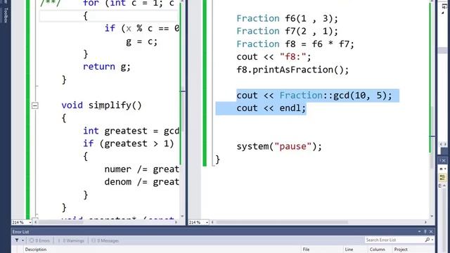Click right editor vertical scrollbar up arrow
This screenshot has width=450, height=253.
point(432,1)
